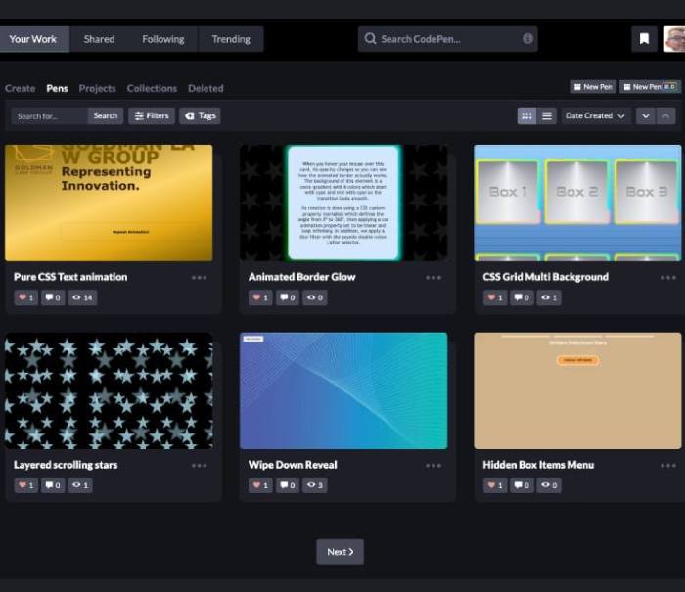Open the user profile avatar
Image resolution: width=685 pixels, height=592 pixels.
click(674, 39)
